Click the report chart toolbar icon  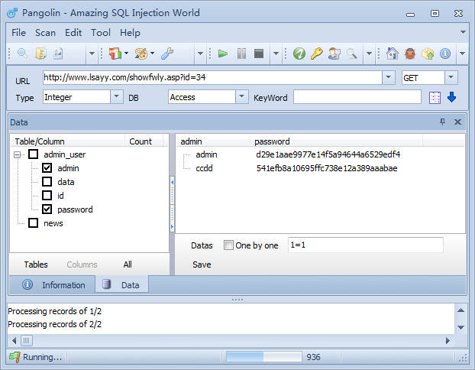[58, 54]
